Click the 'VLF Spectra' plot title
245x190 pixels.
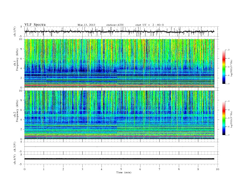(35, 25)
